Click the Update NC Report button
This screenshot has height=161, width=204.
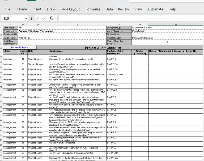tap(20, 47)
